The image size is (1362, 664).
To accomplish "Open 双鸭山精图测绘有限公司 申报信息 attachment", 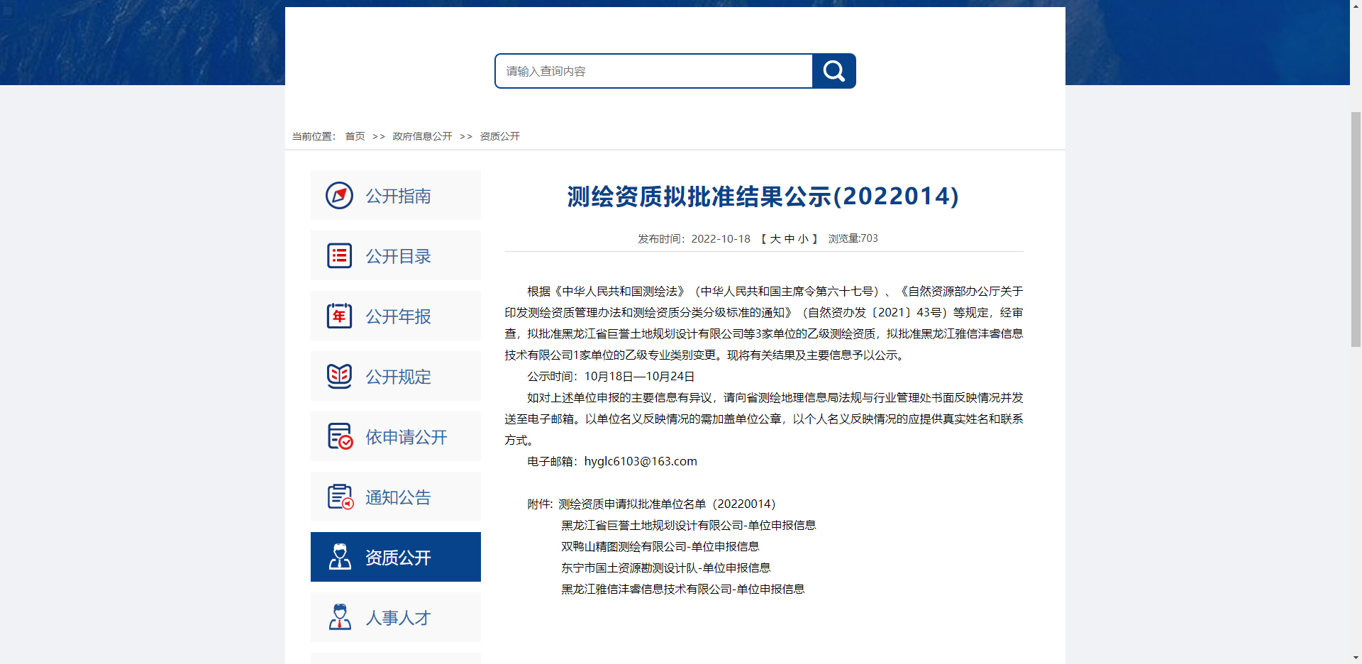I will point(658,546).
